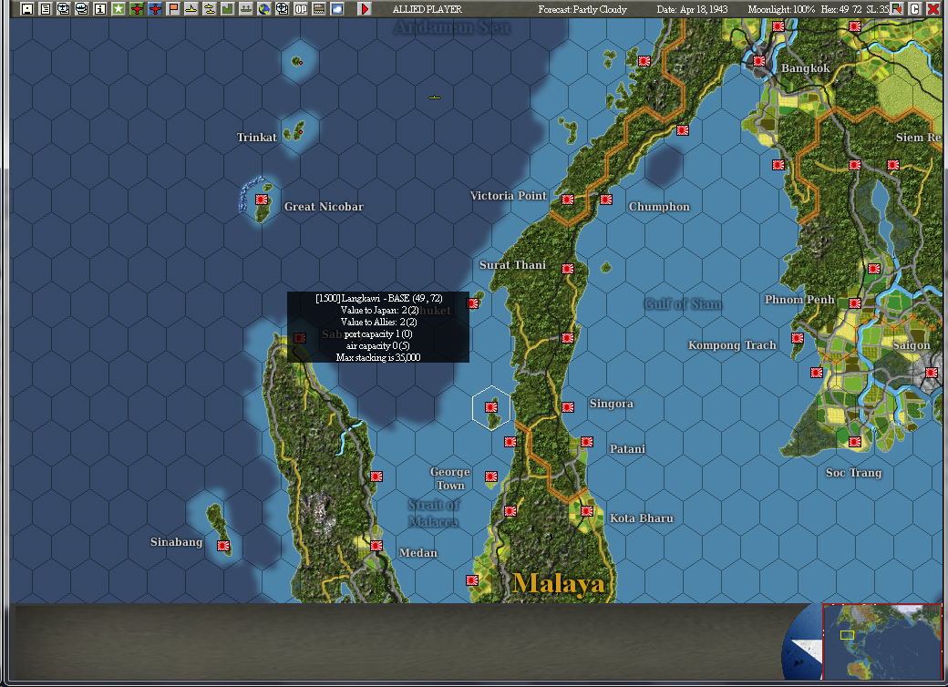Click the 'Malaya' region label
Viewport: 948px width, 687px height.
coord(558,584)
